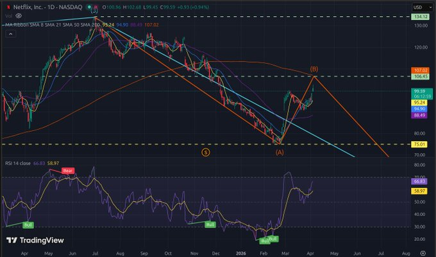Collapse the indicator legend with the chevron

point(10,34)
